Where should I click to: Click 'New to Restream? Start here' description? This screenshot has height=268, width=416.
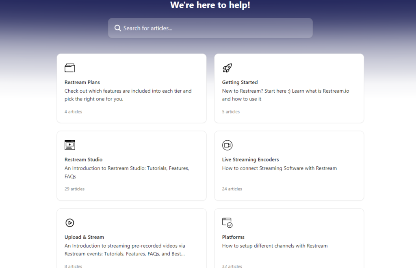click(286, 95)
